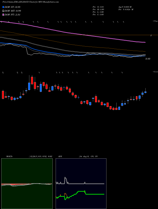The image size is (158, 209).
Task: Click the blue DOW ST legend swatch
Action: (x=3, y=7)
